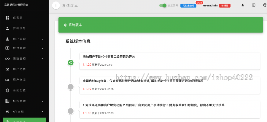Expand the 代付管理 submenu arrow
The width and height of the screenshot is (267, 122).
42,48
